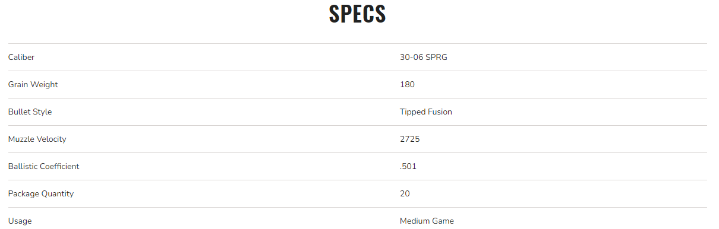
Task: Click the package quantity value 20
Action: click(x=405, y=193)
